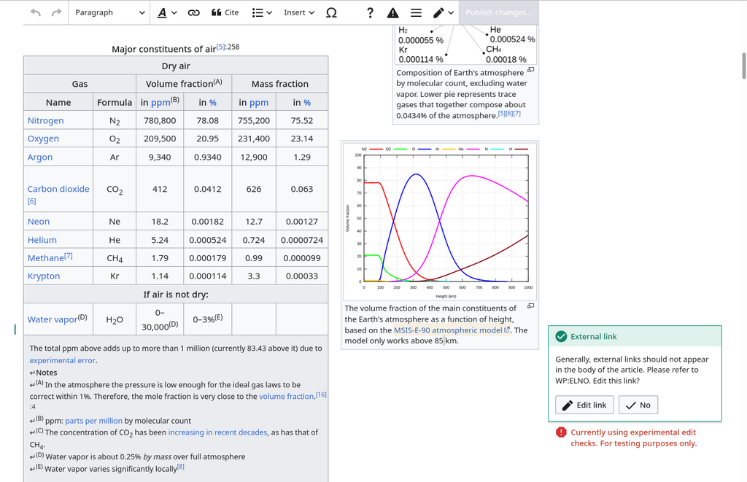Open the Argon link
747x482 pixels.
coord(39,158)
